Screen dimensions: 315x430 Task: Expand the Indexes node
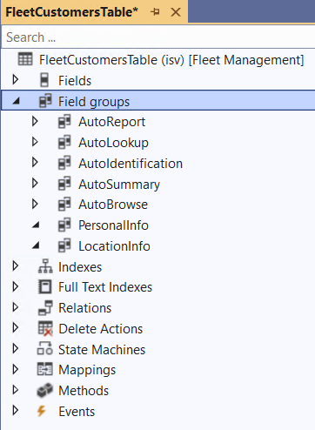tap(16, 266)
